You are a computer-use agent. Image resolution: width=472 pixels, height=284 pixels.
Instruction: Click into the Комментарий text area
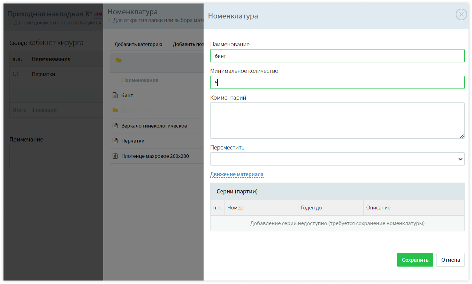click(x=337, y=121)
